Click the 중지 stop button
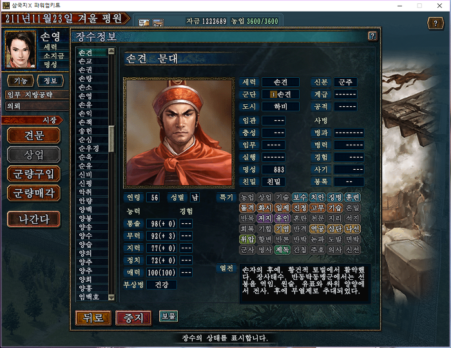This screenshot has height=348, width=451. [x=133, y=318]
